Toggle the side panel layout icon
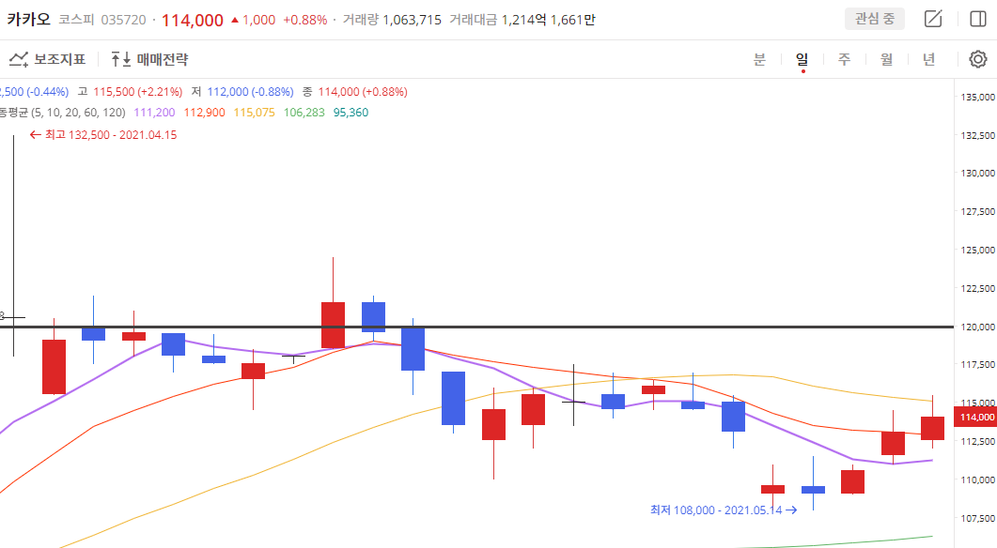 pos(978,19)
